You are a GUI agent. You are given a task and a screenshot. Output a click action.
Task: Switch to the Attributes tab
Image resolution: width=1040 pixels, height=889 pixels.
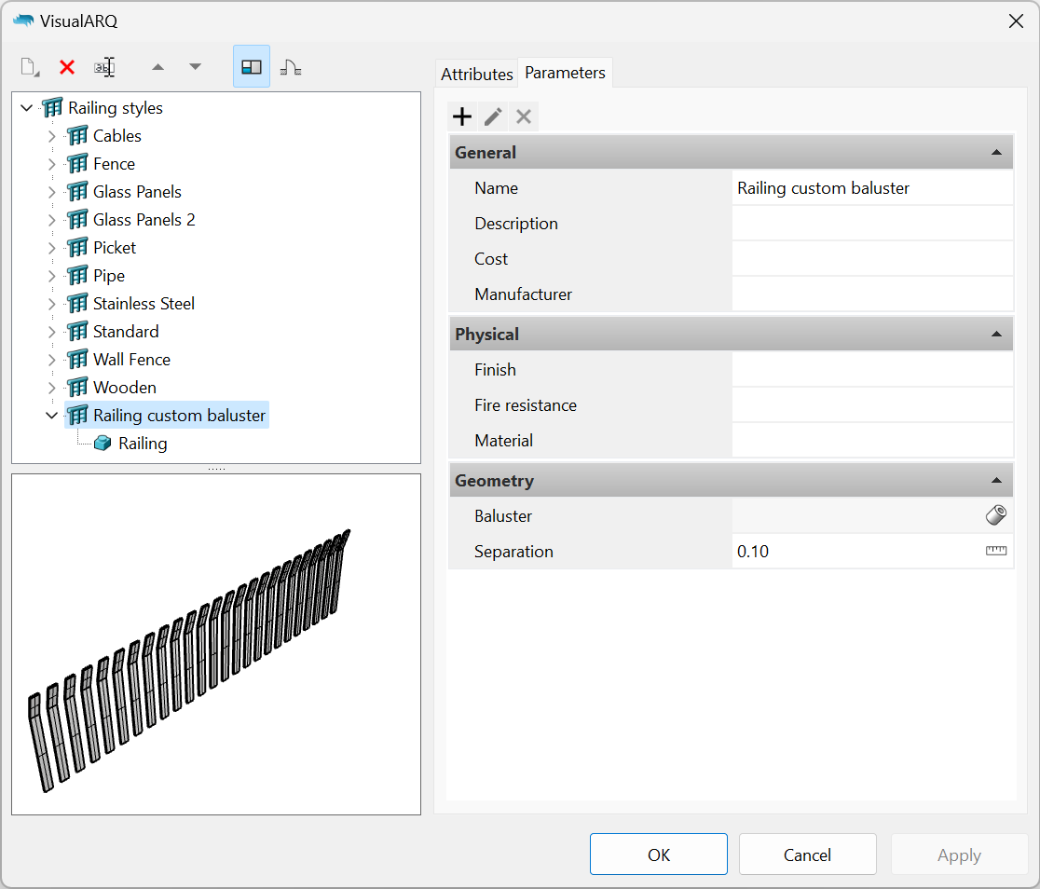[477, 74]
